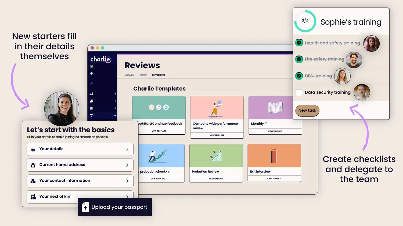Click the New task button
The height and width of the screenshot is (226, 403).
[307, 111]
